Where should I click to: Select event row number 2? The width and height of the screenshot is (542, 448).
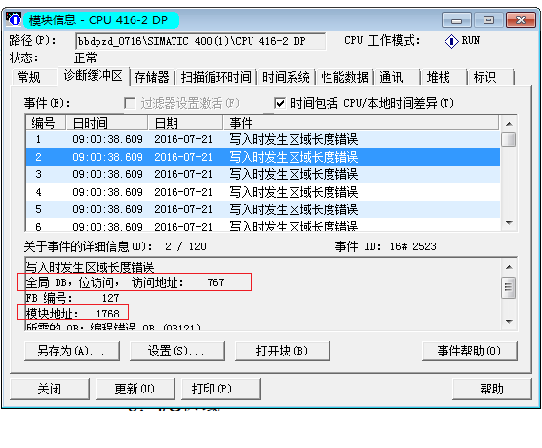point(263,157)
